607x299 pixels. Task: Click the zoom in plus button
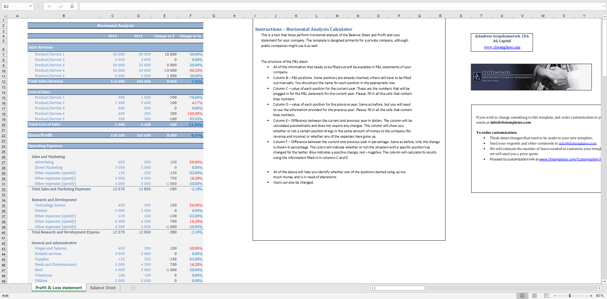click(591, 296)
